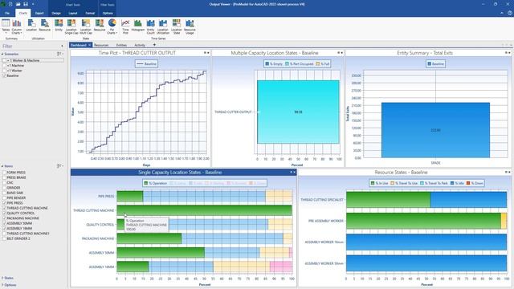Open the Column Charts menu

[16, 26]
